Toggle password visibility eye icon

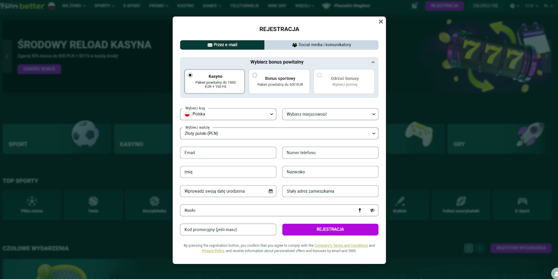tap(372, 210)
